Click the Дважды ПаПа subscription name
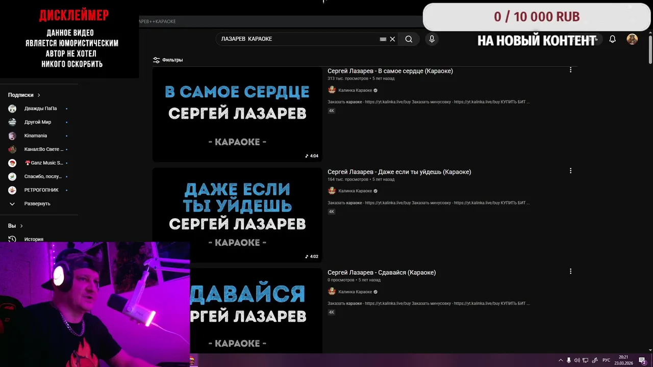The height and width of the screenshot is (367, 653). [x=40, y=109]
